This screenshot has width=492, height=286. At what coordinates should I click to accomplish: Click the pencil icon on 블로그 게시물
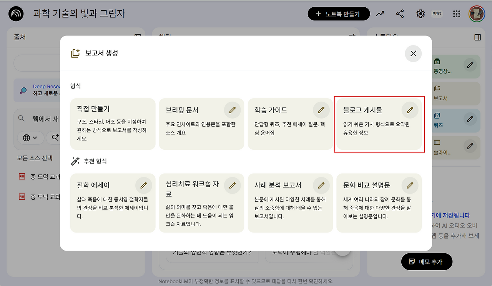coord(410,110)
